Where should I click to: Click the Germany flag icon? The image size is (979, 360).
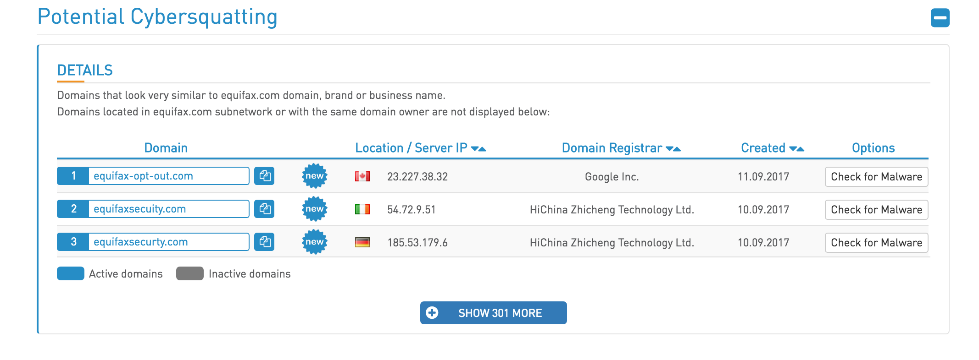(x=362, y=242)
